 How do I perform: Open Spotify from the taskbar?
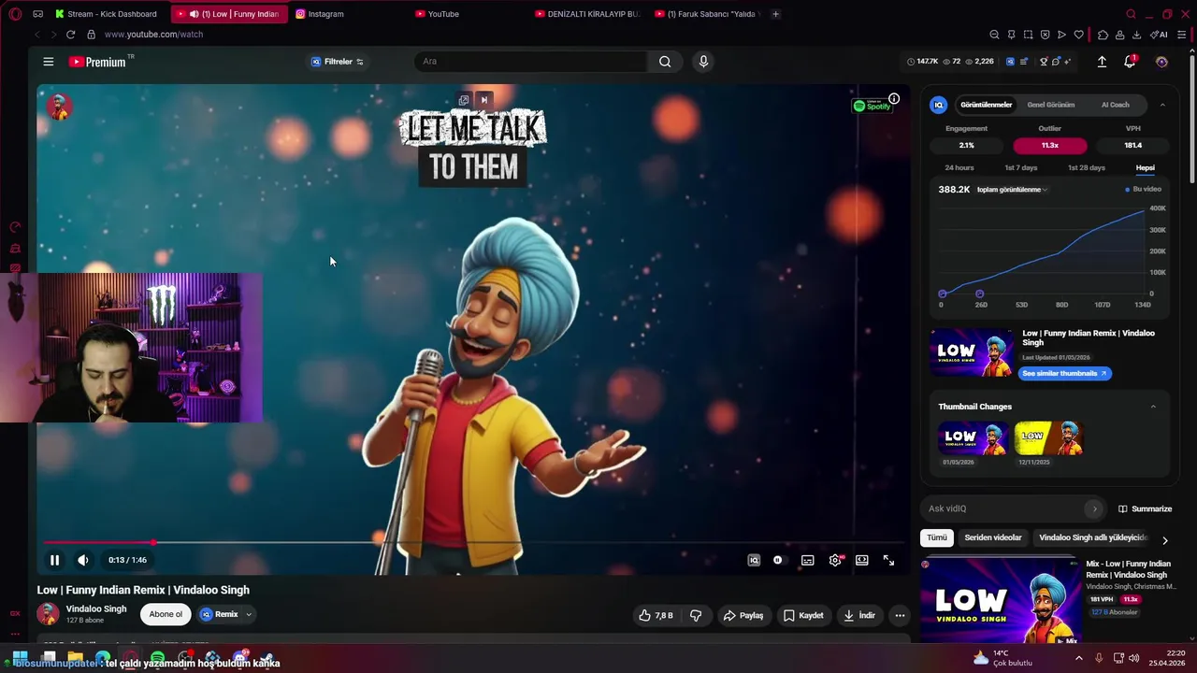[x=157, y=658]
